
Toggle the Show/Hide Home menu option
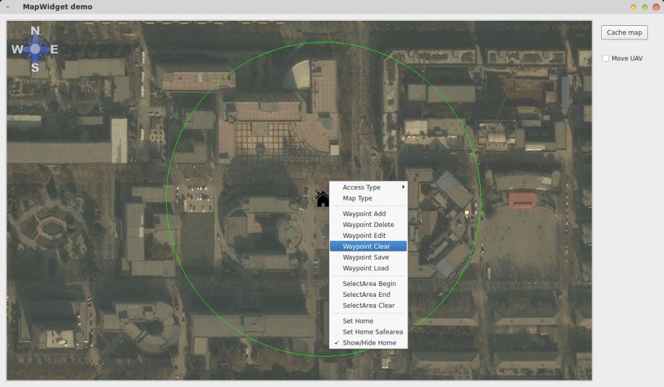[369, 343]
